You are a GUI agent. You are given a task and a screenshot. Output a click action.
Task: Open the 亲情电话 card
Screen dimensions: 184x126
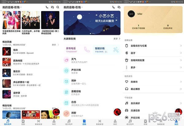pyautogui.click(x=78, y=50)
